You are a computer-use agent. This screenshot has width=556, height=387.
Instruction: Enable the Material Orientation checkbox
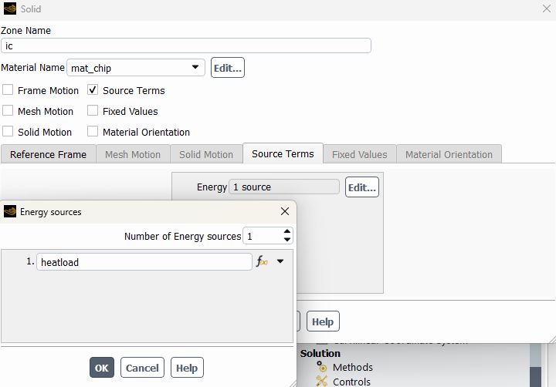point(93,132)
